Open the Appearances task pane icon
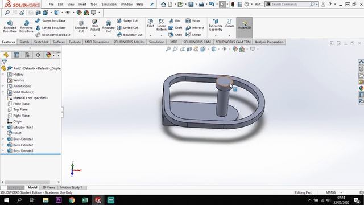The width and height of the screenshot is (364, 205). click(x=361, y=88)
